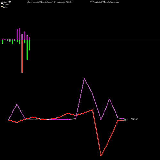Click the tallest magenta volume bar
The image size is (160, 160).
pyautogui.click(x=20, y=34)
